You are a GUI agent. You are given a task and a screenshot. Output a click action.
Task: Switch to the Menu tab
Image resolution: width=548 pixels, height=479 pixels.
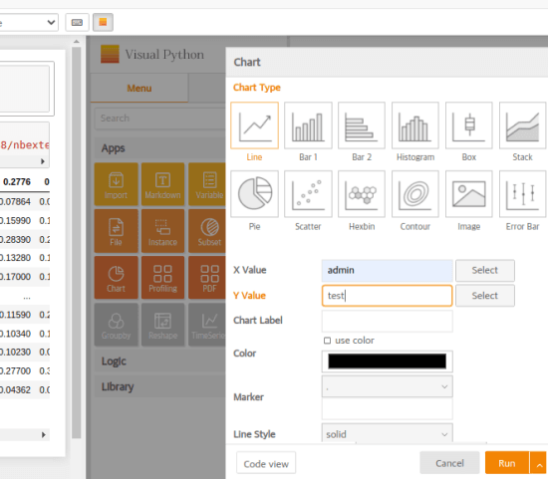click(x=139, y=88)
